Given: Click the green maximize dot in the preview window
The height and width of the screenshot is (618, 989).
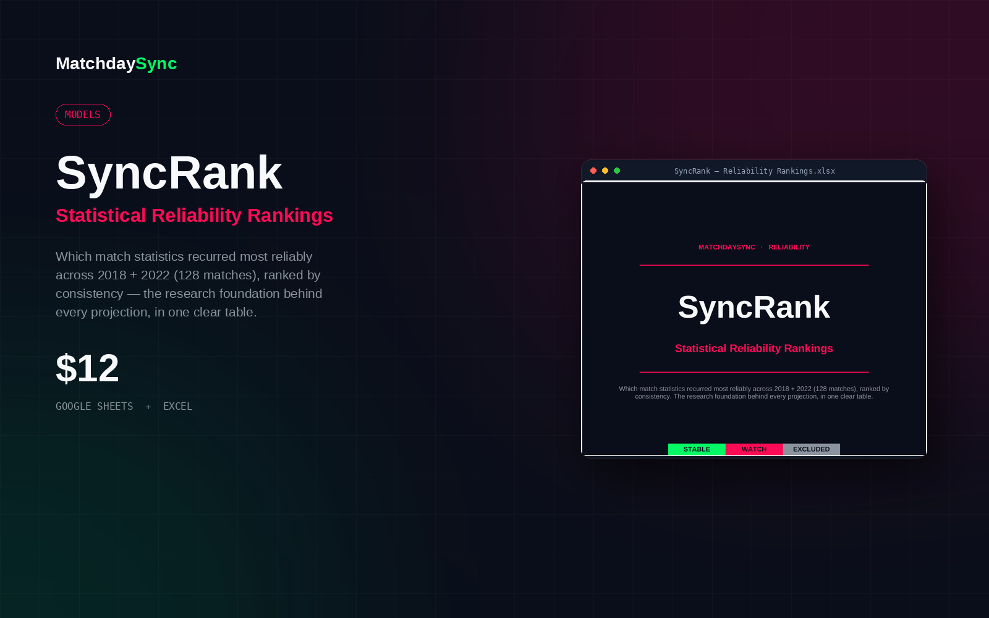Looking at the screenshot, I should 617,171.
